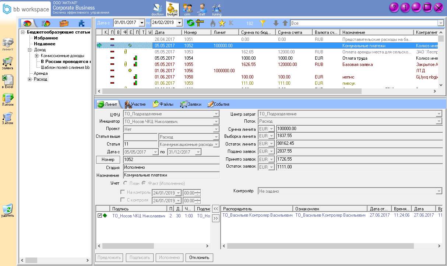Switch to the 'Файлы' tab

coord(163,104)
